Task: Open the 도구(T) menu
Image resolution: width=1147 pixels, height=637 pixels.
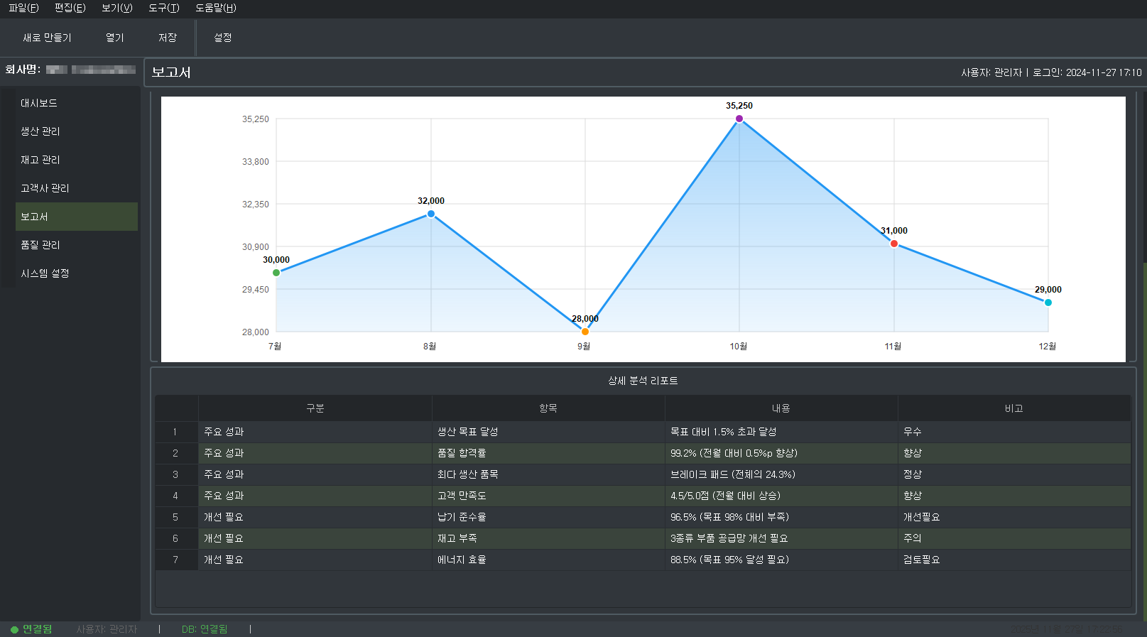Action: tap(163, 8)
